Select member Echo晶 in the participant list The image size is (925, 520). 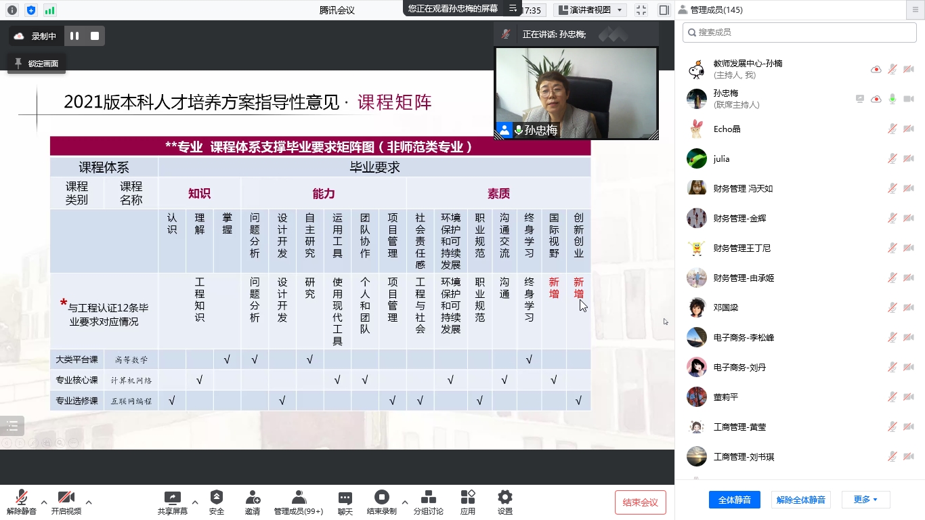tap(727, 129)
